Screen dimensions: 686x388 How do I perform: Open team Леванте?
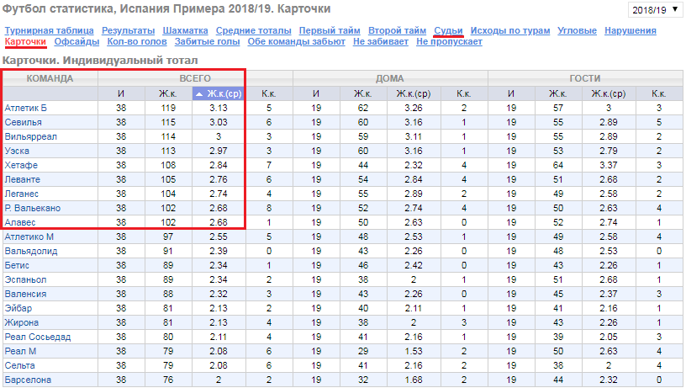[23, 179]
